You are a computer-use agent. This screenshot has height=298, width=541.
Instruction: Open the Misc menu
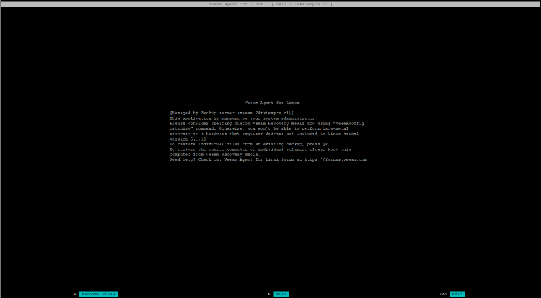pos(281,294)
